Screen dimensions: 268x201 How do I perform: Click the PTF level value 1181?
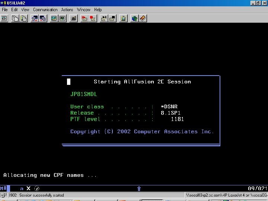(178, 119)
